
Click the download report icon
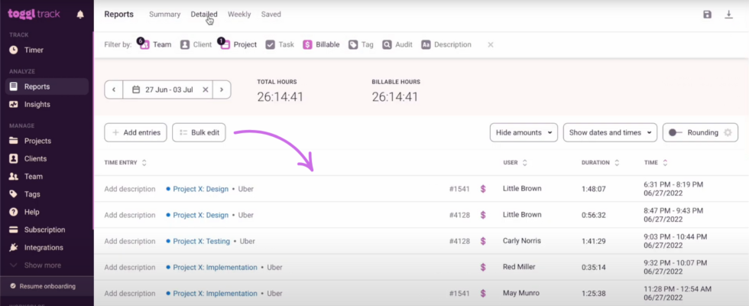click(729, 15)
